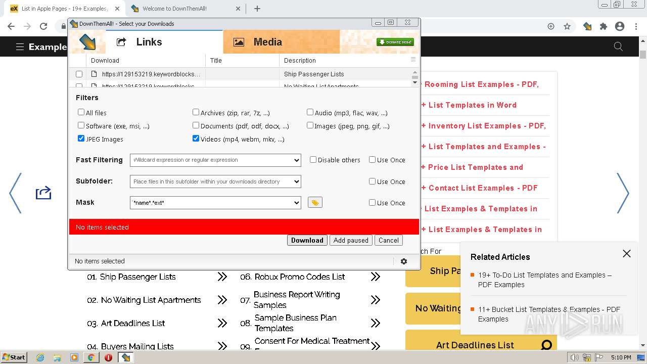Viewport: 647px width, 364px height.
Task: Open the mask tags icon button
Action: [315, 202]
